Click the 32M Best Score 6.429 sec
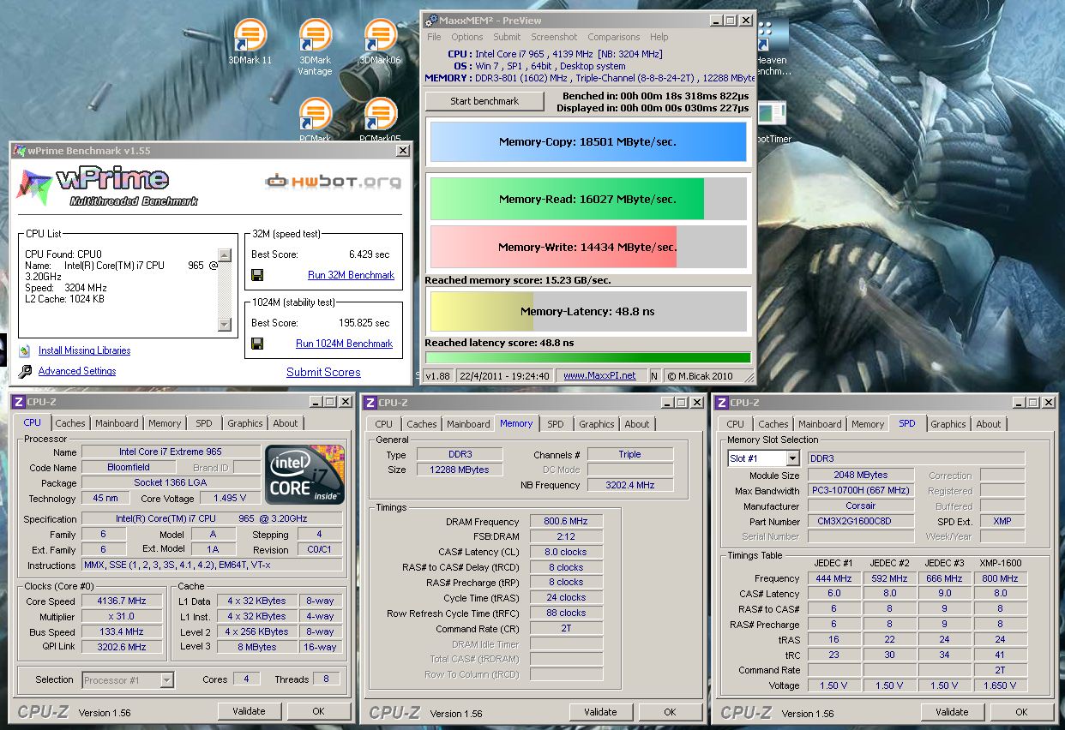Screen dimensions: 1065x730 pyautogui.click(x=370, y=254)
